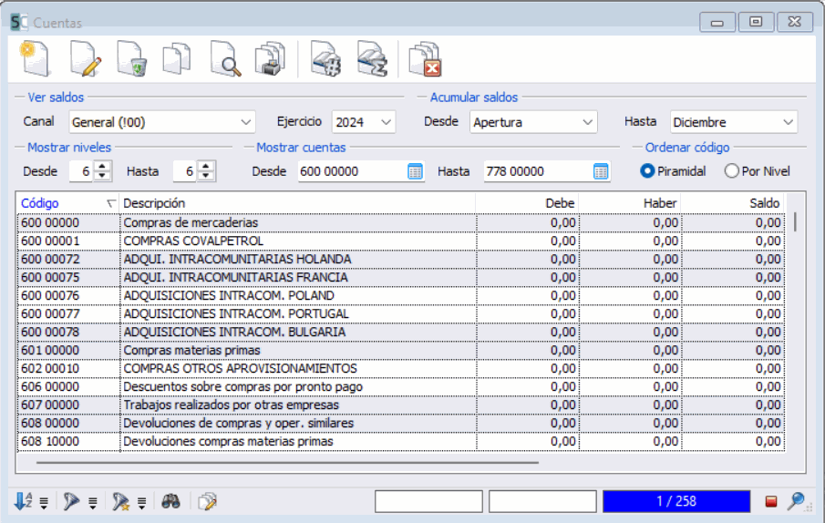This screenshot has width=825, height=523.
Task: Click the magnifier icon at bottom right
Action: pyautogui.click(x=797, y=501)
